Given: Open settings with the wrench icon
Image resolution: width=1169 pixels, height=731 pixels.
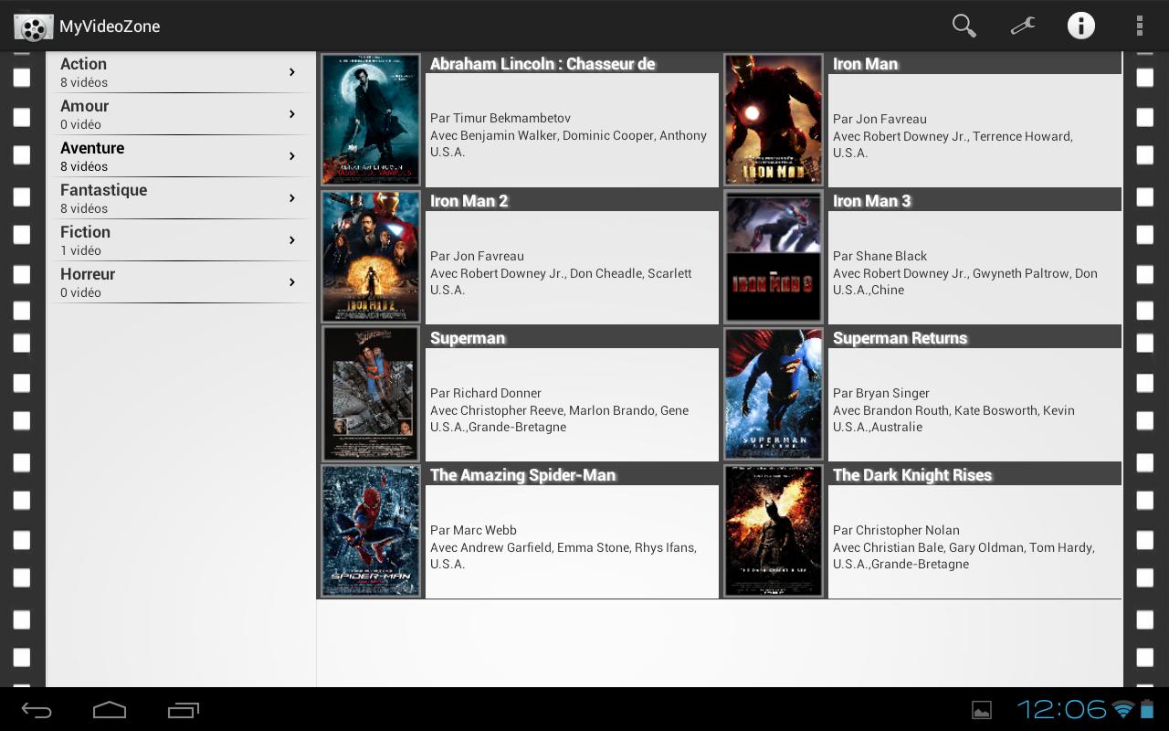Looking at the screenshot, I should click(x=1023, y=26).
